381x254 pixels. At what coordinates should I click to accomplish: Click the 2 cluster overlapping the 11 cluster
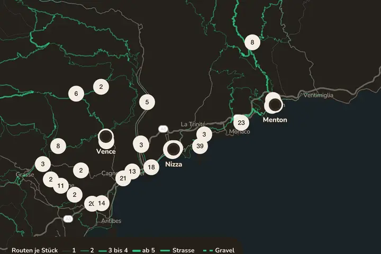click(50, 179)
